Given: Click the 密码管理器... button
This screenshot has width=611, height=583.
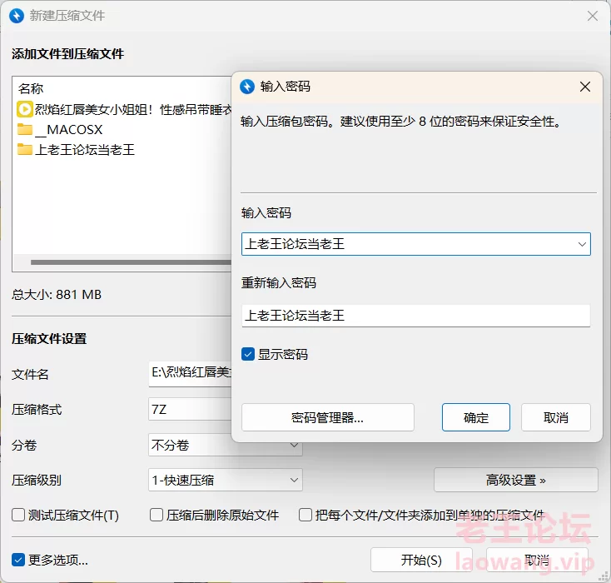Looking at the screenshot, I should point(328,417).
